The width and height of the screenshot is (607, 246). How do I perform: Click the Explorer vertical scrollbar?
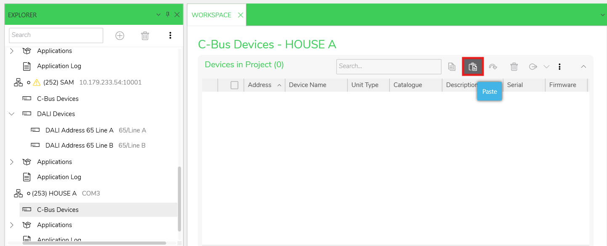click(x=180, y=198)
